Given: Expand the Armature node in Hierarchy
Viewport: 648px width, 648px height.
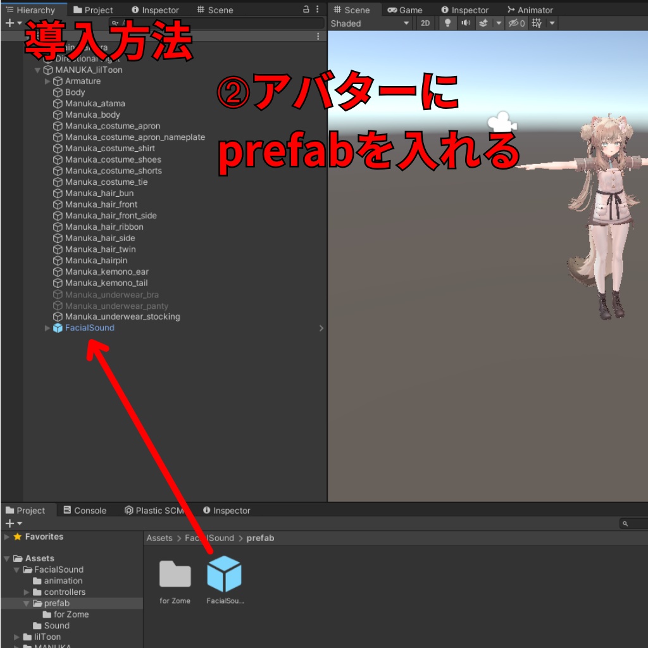Looking at the screenshot, I should [x=47, y=81].
